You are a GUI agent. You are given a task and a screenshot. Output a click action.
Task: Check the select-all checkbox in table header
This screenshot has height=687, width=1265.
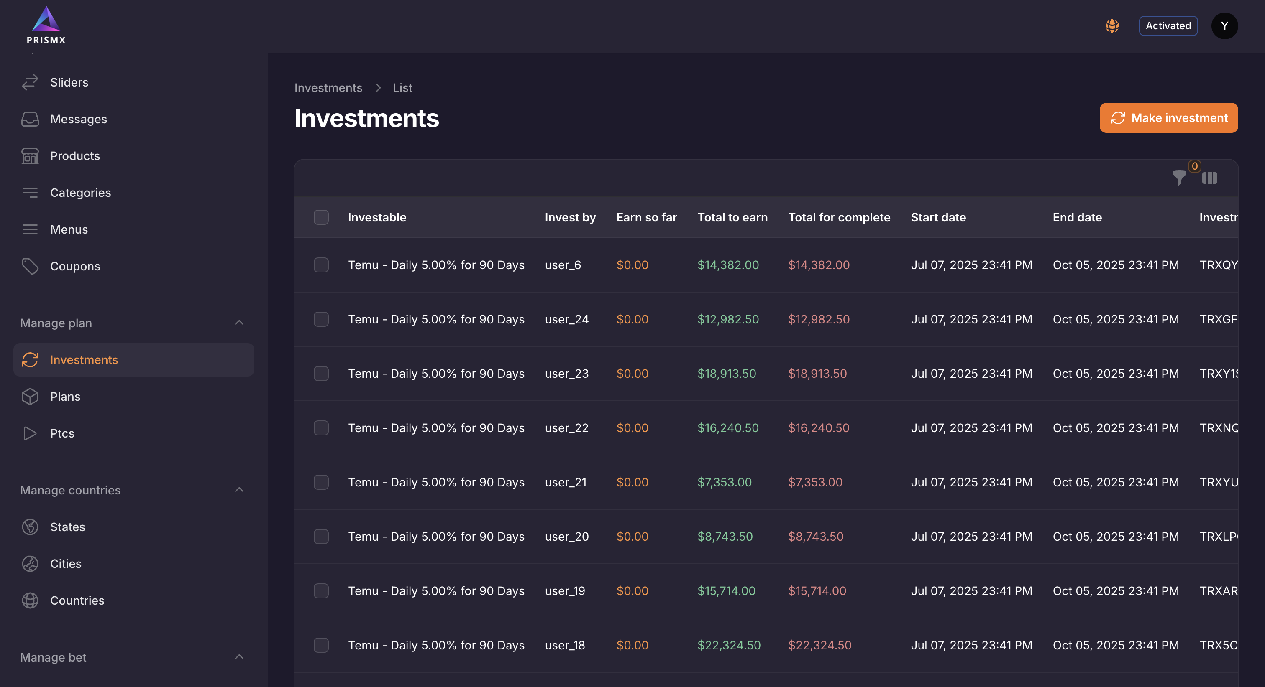(x=321, y=217)
